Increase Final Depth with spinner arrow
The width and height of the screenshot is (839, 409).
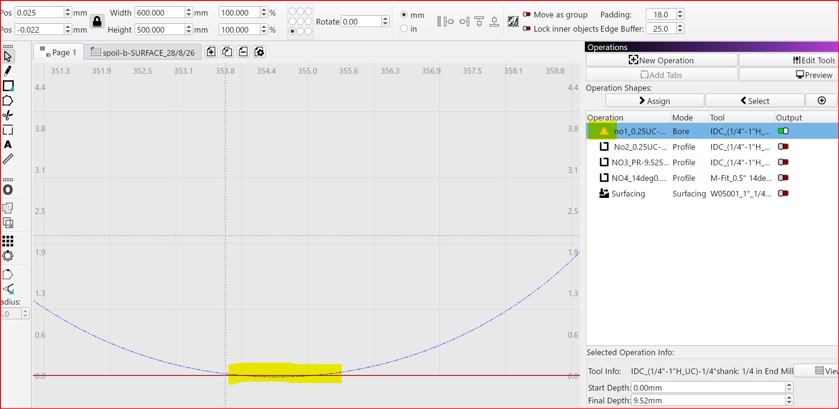(x=789, y=398)
